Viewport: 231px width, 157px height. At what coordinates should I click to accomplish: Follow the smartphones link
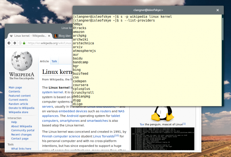[x=70, y=121]
